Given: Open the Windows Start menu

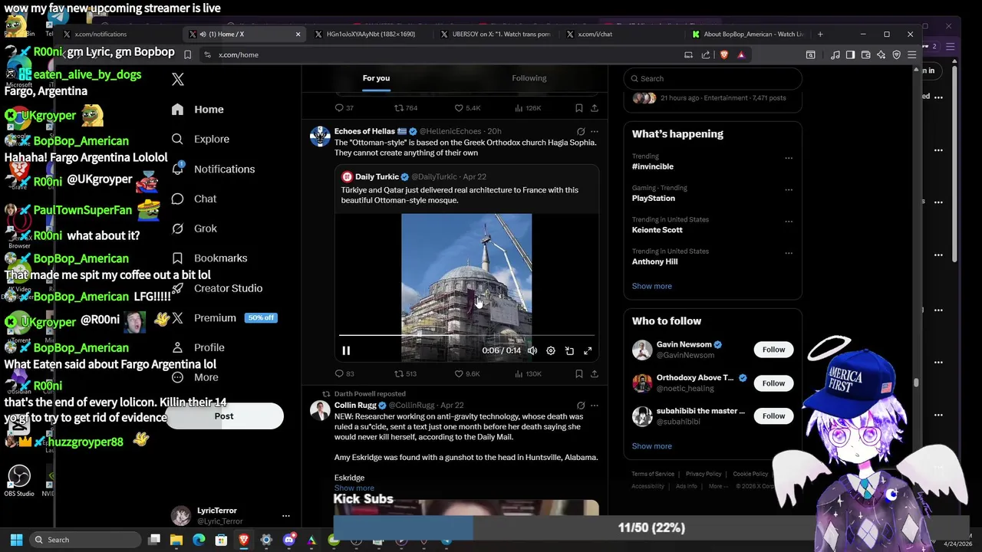Looking at the screenshot, I should click(16, 540).
